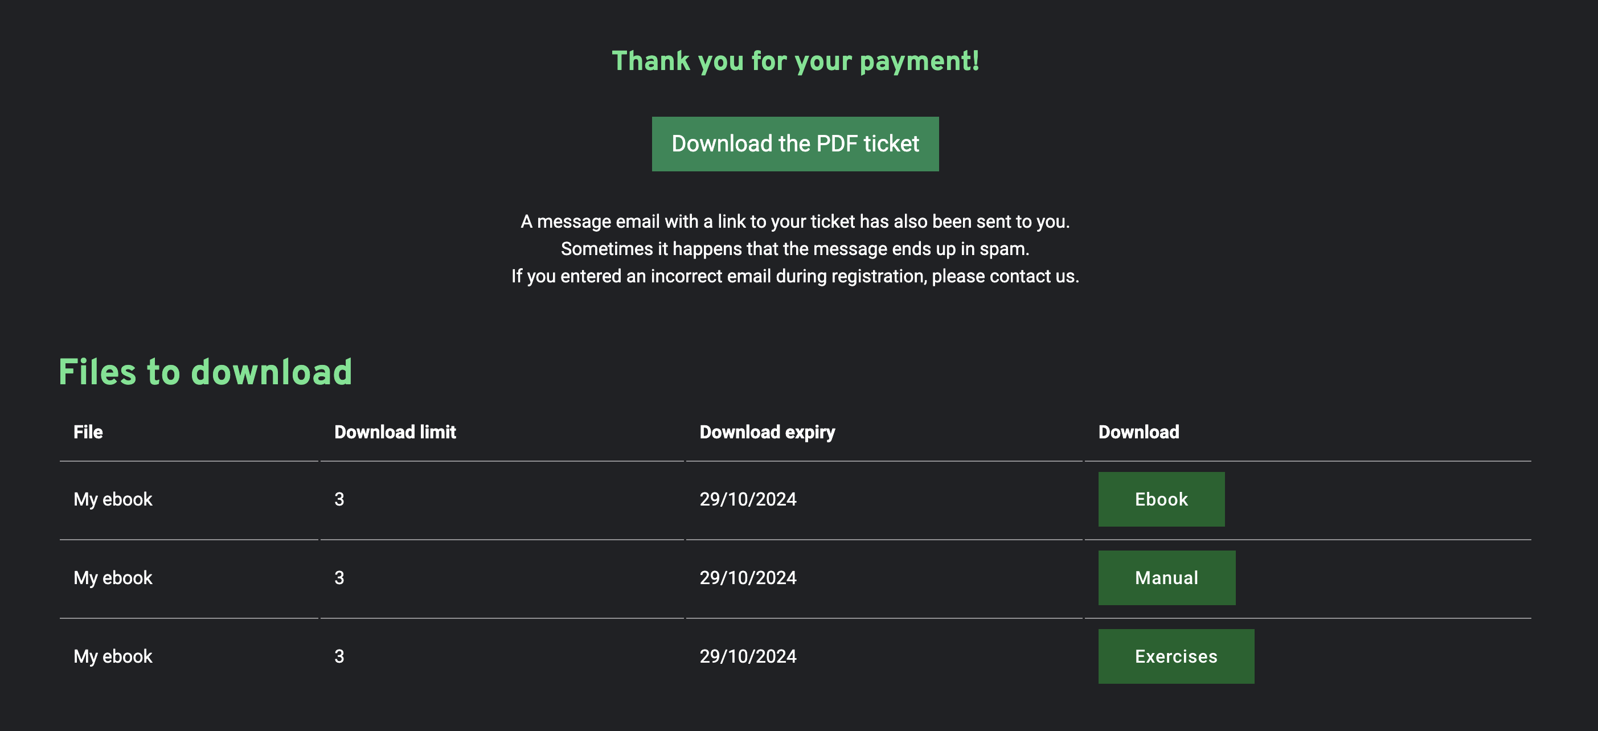Select the Exercises row's expiry date
The image size is (1598, 731).
click(748, 656)
